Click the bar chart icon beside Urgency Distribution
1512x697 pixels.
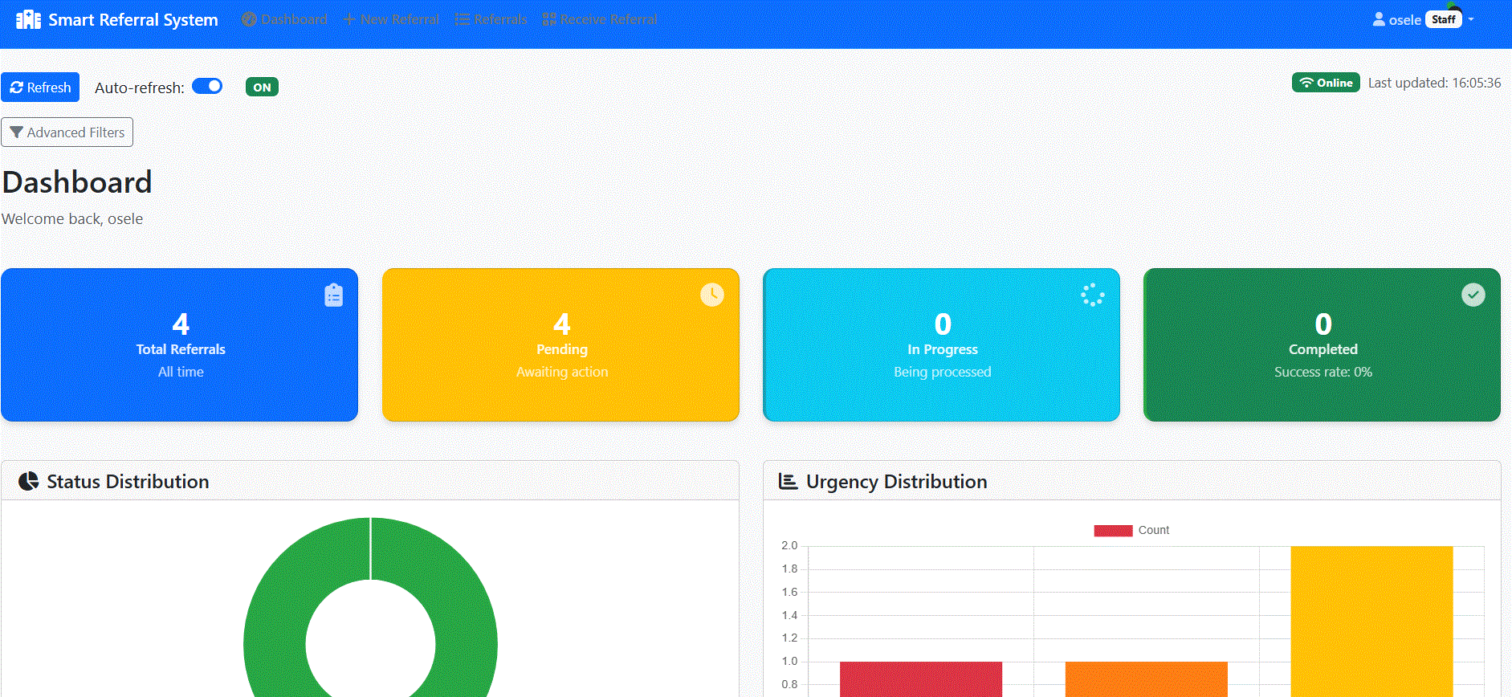point(788,481)
